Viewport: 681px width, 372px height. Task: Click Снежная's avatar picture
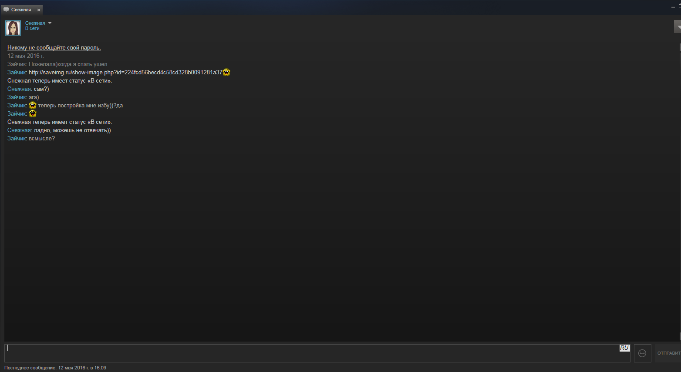tap(13, 28)
